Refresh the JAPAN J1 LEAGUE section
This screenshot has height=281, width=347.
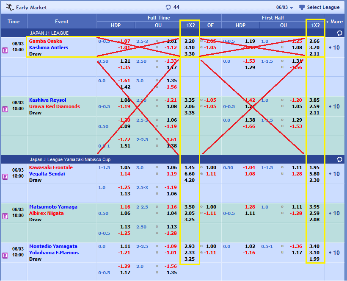click(x=339, y=33)
